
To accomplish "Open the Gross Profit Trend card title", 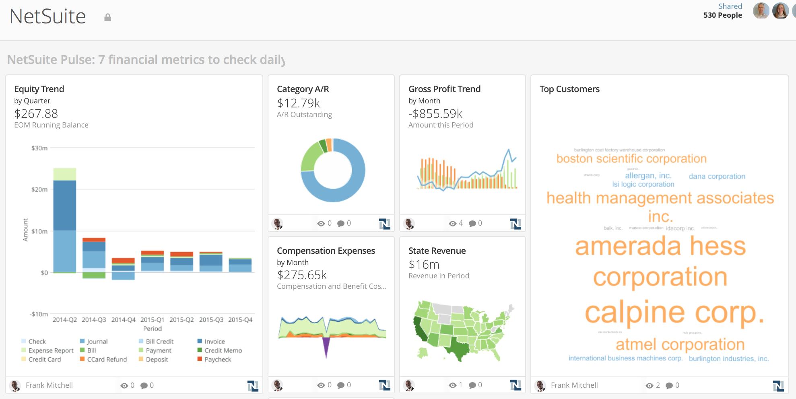I will click(x=444, y=89).
